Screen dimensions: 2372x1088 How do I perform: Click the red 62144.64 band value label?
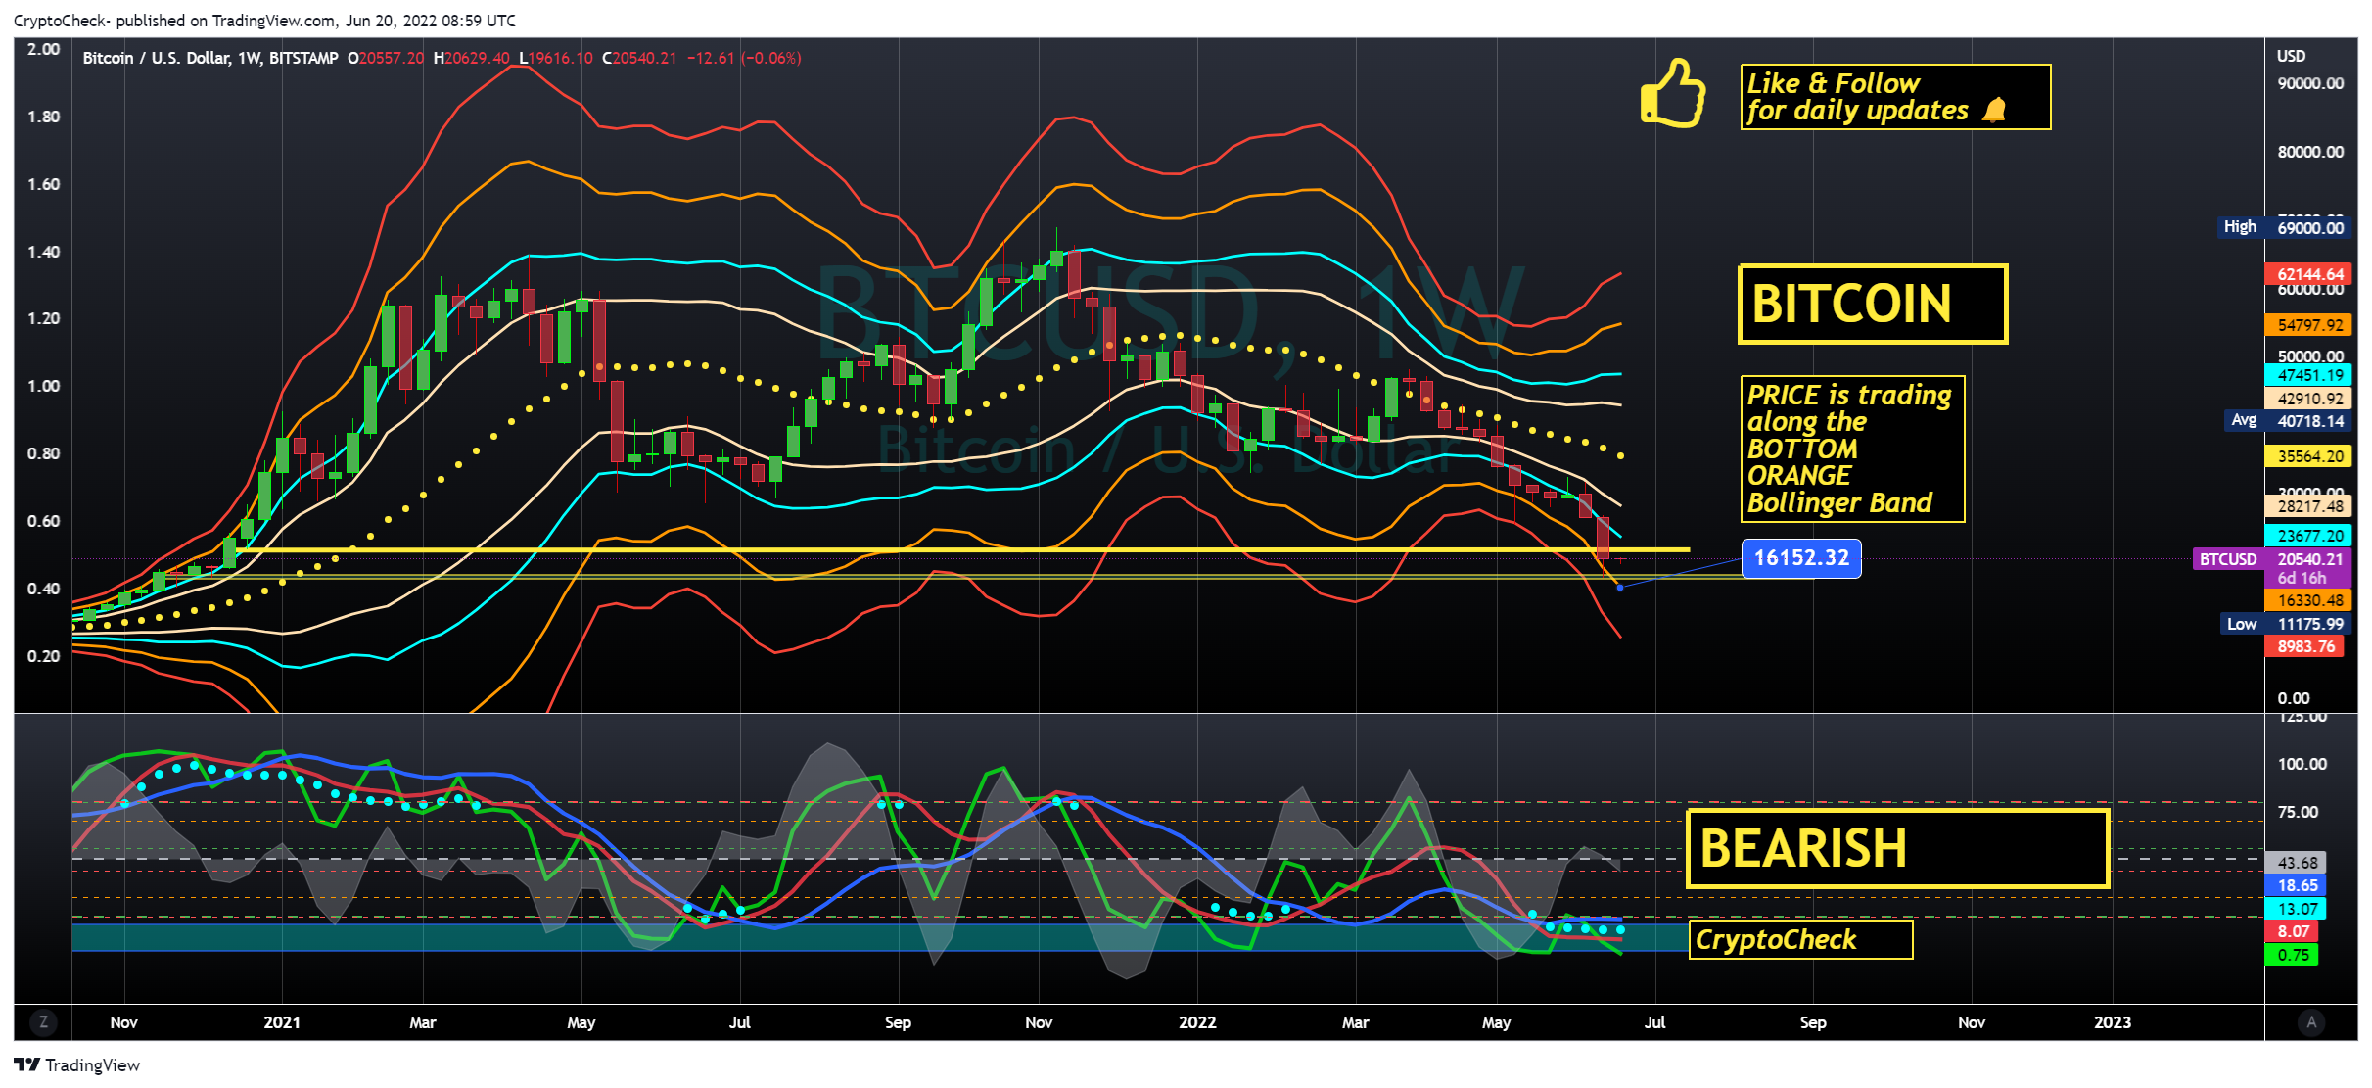tap(2308, 274)
